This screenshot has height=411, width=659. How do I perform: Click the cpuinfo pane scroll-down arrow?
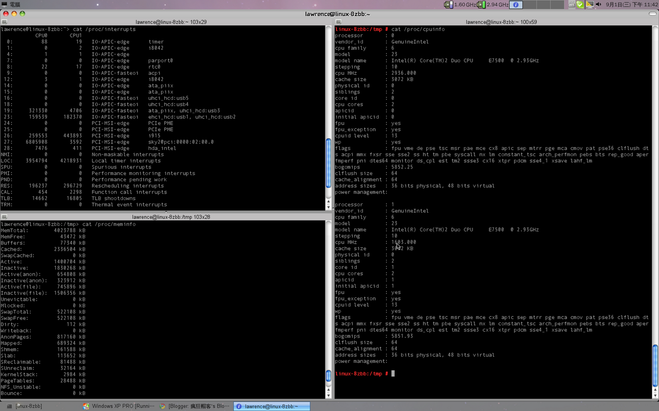655,395
